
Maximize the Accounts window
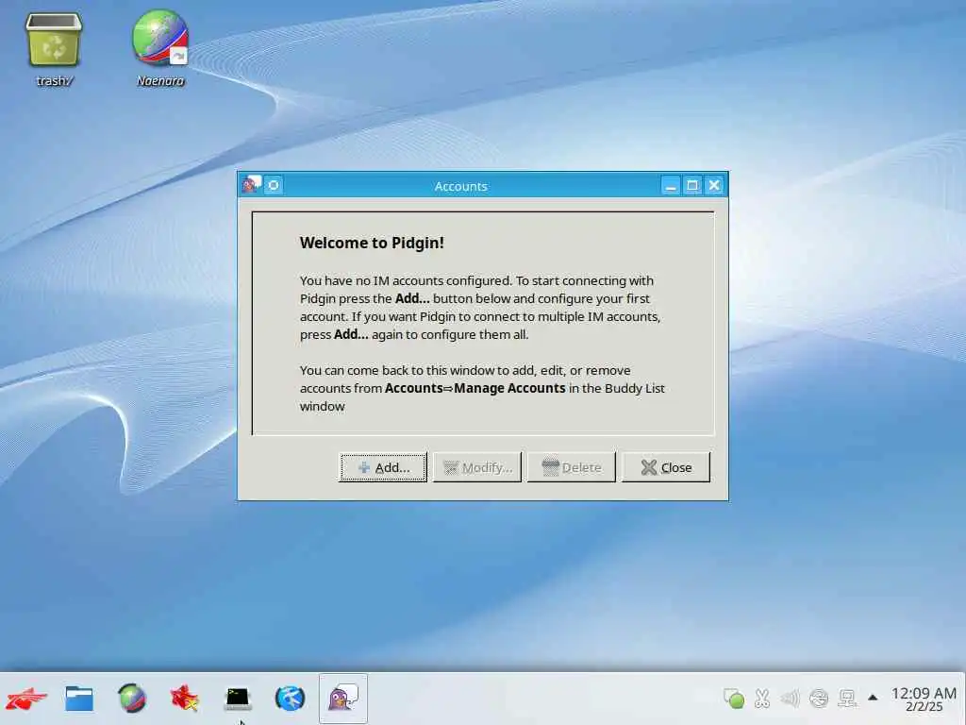(x=692, y=186)
